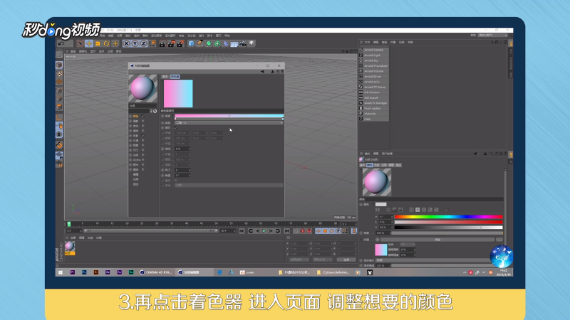Click the Light bulb icon in toolbar
The image size is (570, 320).
252,43
